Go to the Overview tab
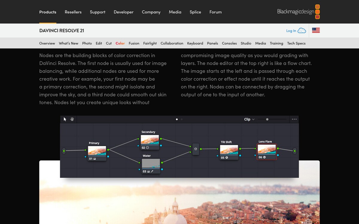 [47, 43]
